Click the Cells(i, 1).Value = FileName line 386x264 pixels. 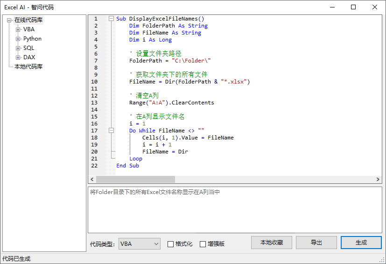pyautogui.click(x=188, y=138)
